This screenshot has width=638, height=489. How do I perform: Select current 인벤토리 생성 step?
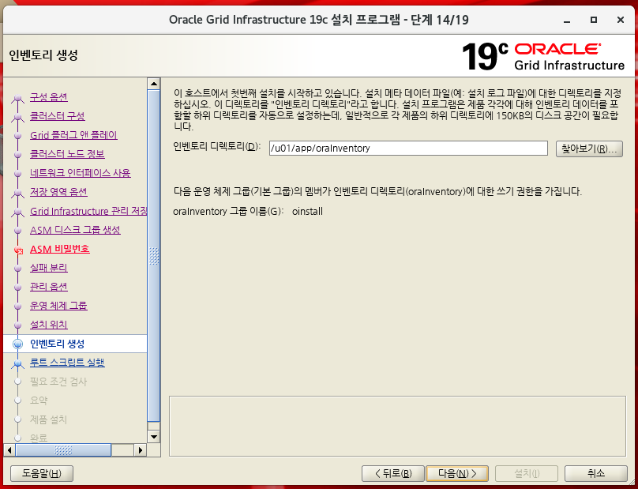point(58,344)
